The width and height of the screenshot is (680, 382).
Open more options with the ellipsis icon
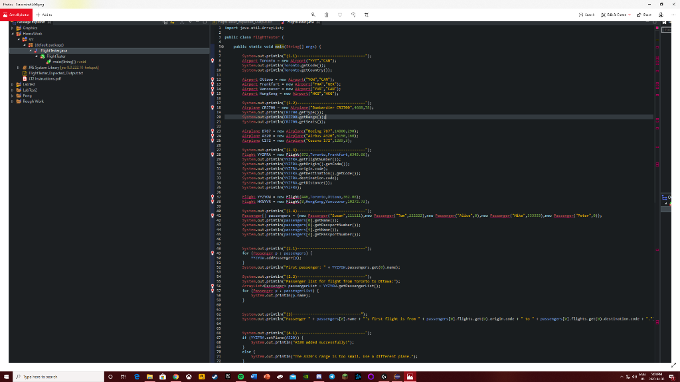tap(673, 15)
